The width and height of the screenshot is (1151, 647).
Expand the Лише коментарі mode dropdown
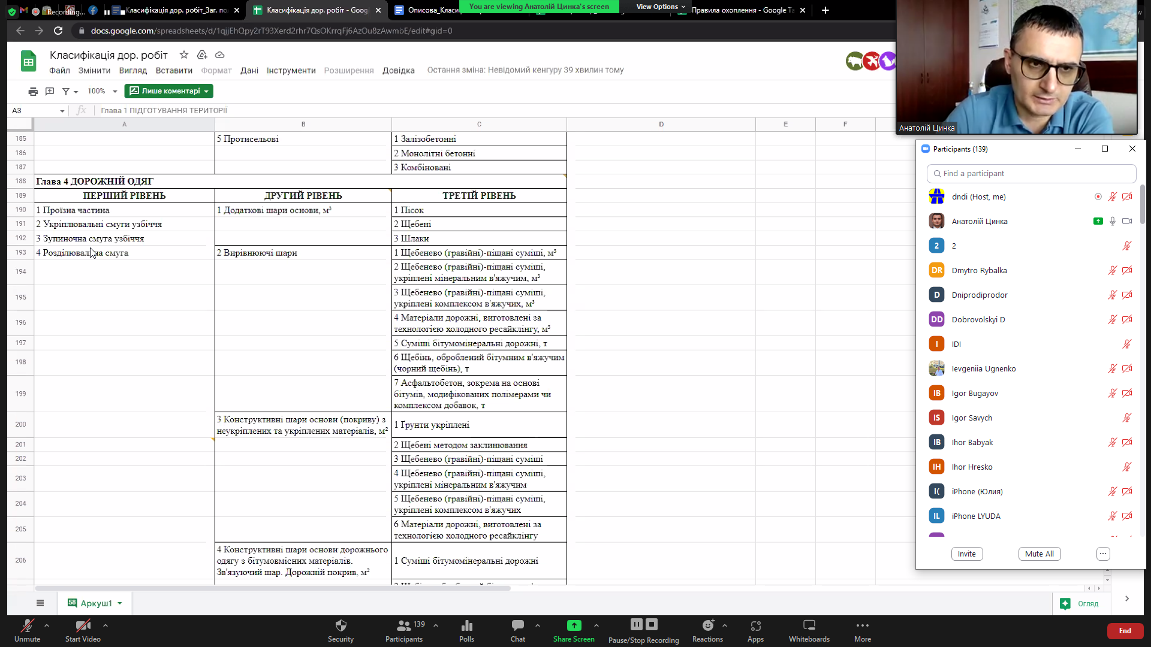coord(206,91)
